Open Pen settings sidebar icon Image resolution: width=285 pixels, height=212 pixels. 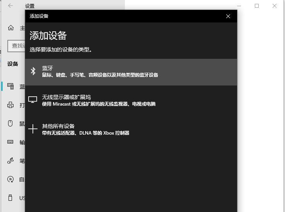point(10,161)
